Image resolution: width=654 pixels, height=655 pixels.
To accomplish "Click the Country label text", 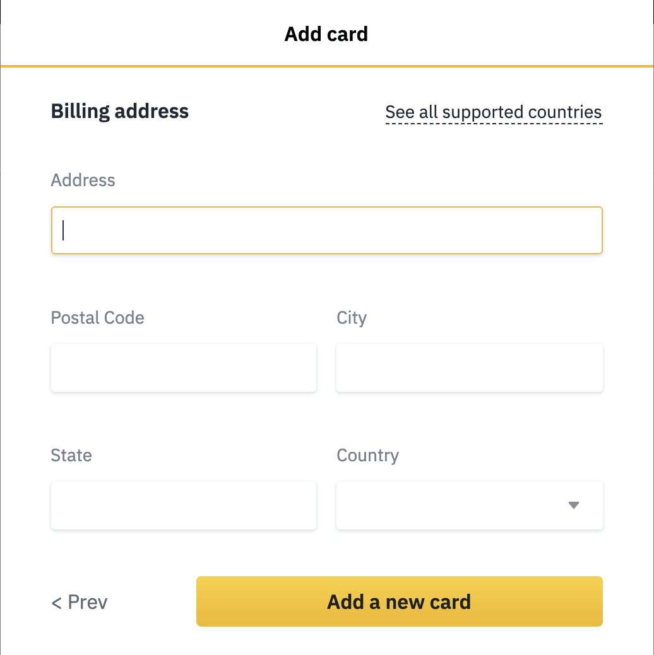I will (x=368, y=456).
